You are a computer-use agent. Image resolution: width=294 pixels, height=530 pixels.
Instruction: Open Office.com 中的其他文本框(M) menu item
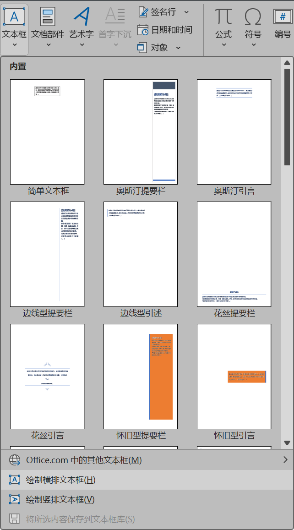click(147, 460)
